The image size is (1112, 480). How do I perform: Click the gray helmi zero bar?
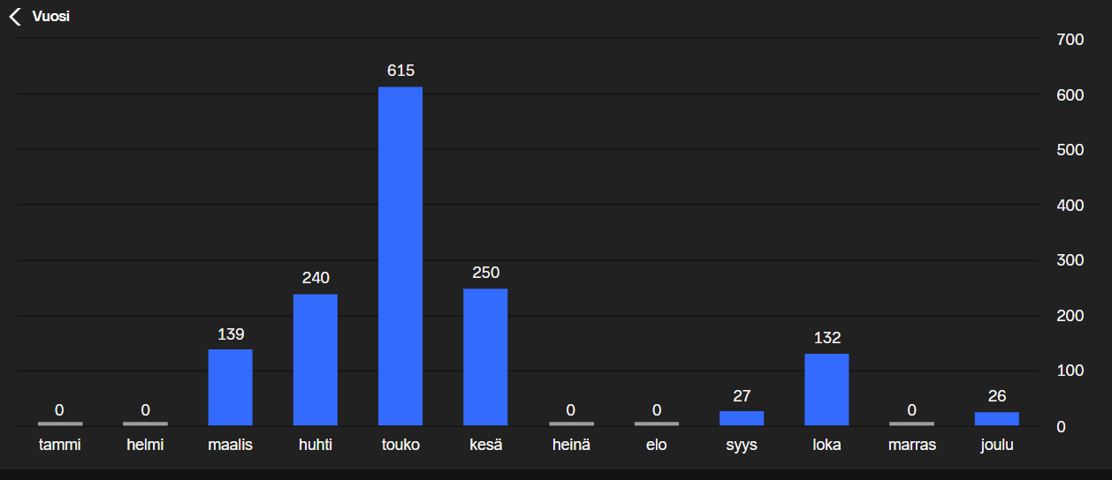pyautogui.click(x=145, y=424)
